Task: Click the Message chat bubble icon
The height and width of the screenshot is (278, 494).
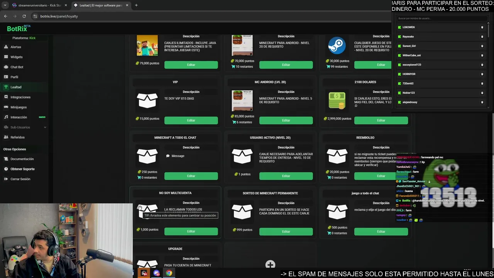Action: click(168, 156)
